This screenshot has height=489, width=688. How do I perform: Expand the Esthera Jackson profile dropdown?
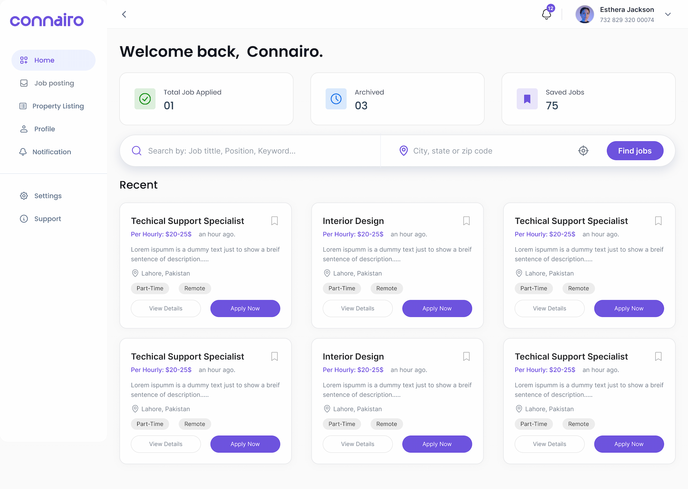click(668, 14)
